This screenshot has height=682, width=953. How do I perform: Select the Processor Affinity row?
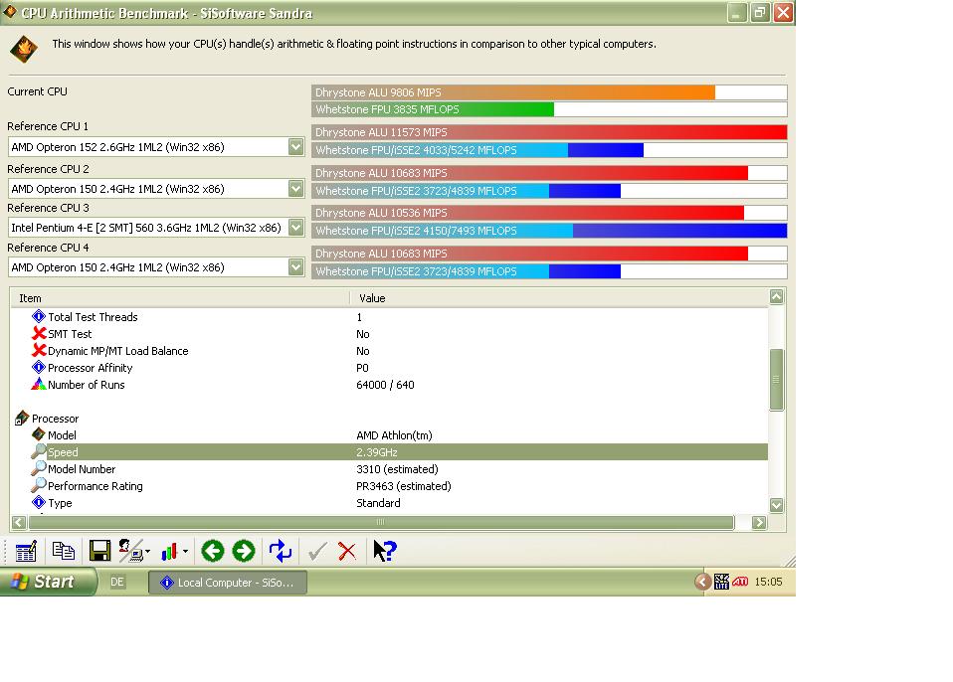[389, 368]
